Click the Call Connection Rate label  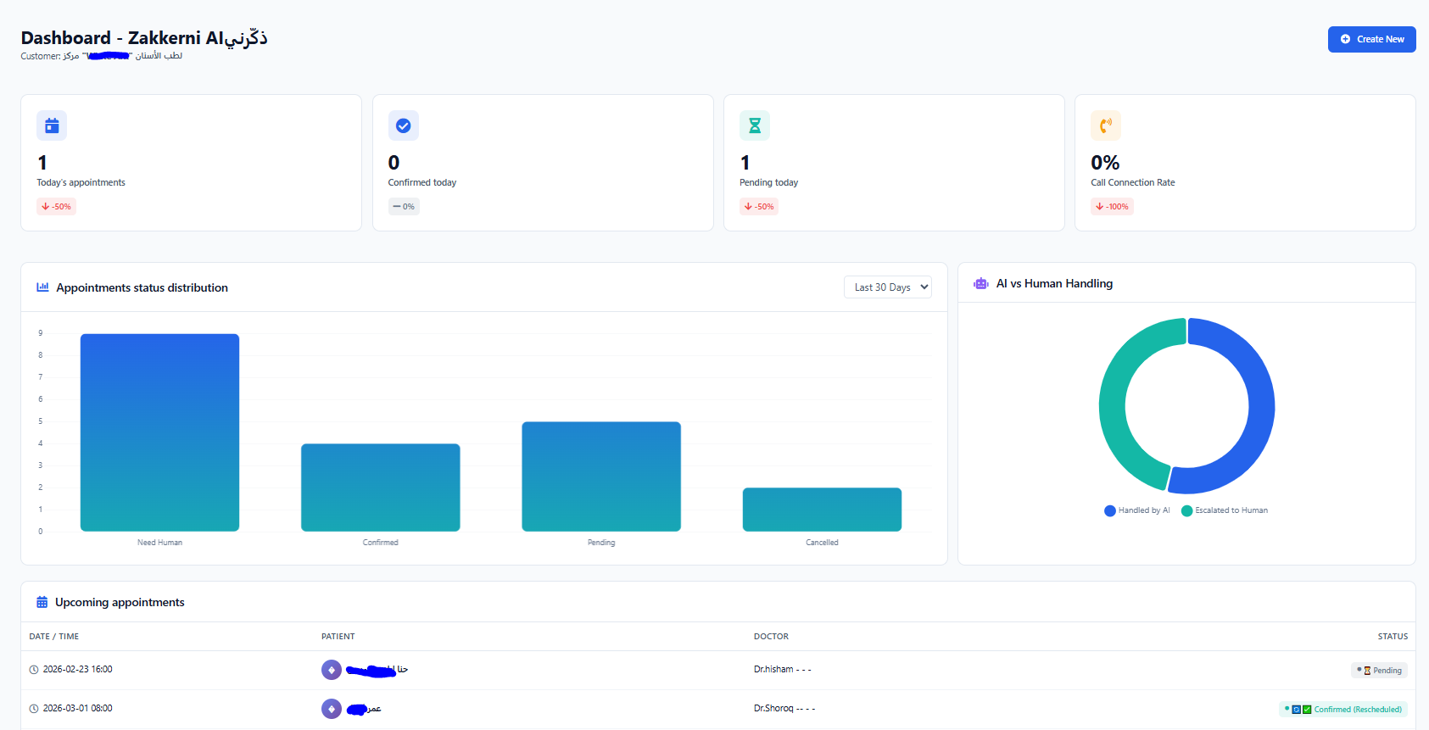1133,182
